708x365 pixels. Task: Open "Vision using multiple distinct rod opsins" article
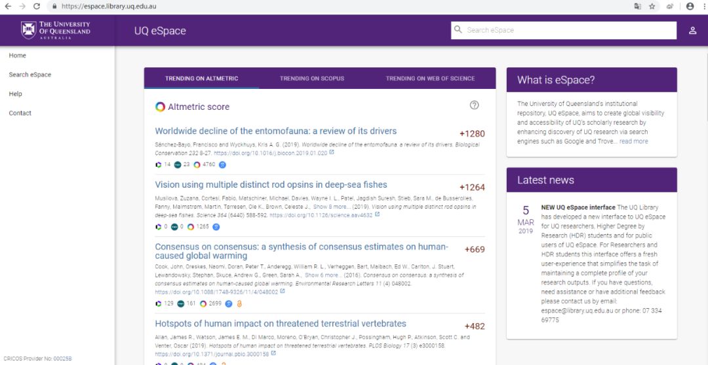(271, 184)
